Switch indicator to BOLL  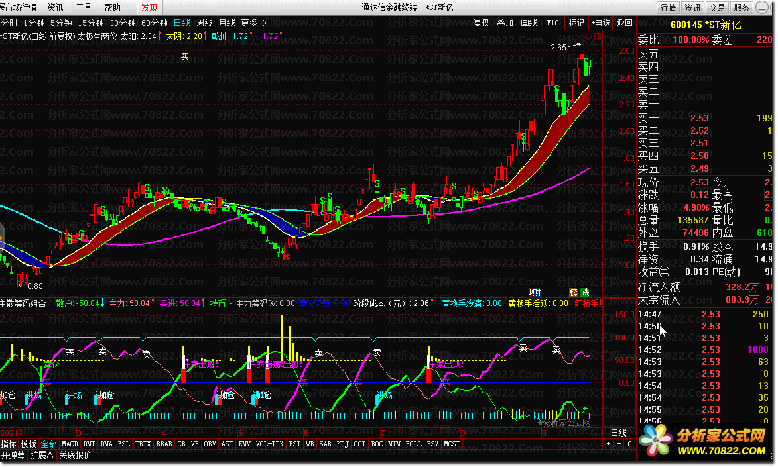[x=413, y=444]
